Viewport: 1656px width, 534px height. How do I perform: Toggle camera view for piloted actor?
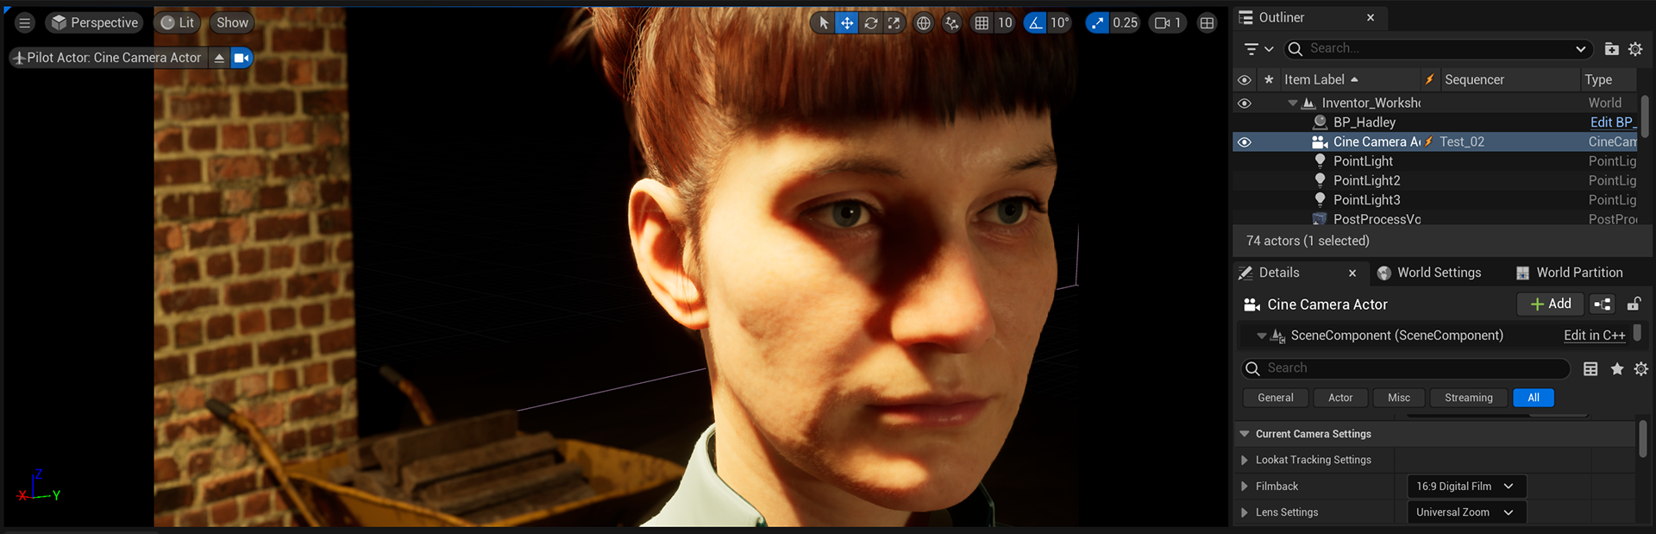point(241,58)
